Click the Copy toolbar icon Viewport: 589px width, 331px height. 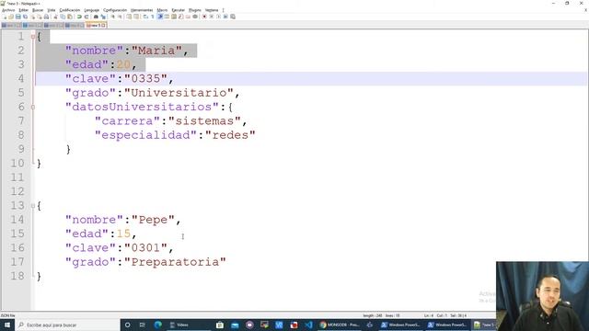click(63, 17)
